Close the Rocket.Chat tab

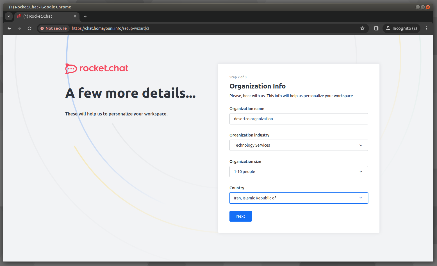point(75,16)
